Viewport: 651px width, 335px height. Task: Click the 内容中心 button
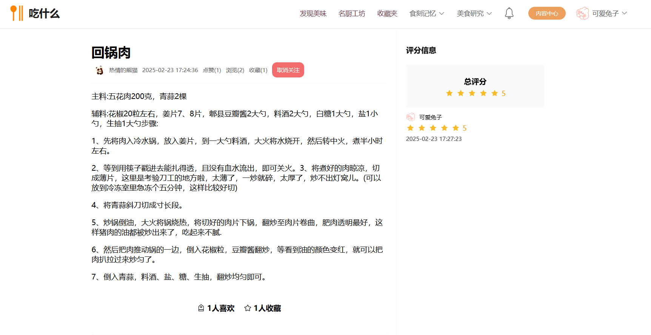point(547,13)
